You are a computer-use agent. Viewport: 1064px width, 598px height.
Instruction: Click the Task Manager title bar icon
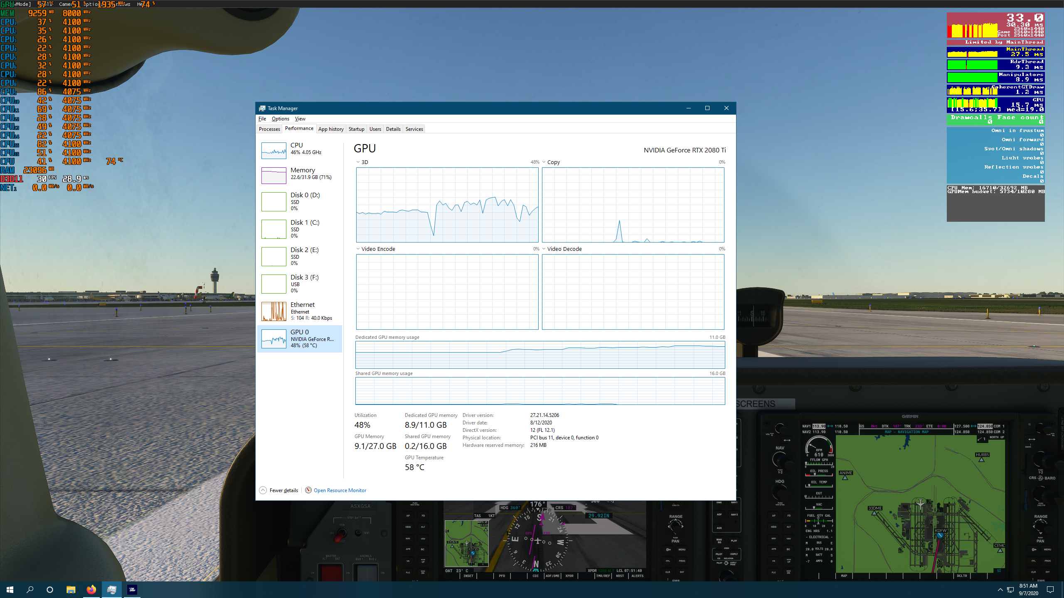click(x=262, y=108)
